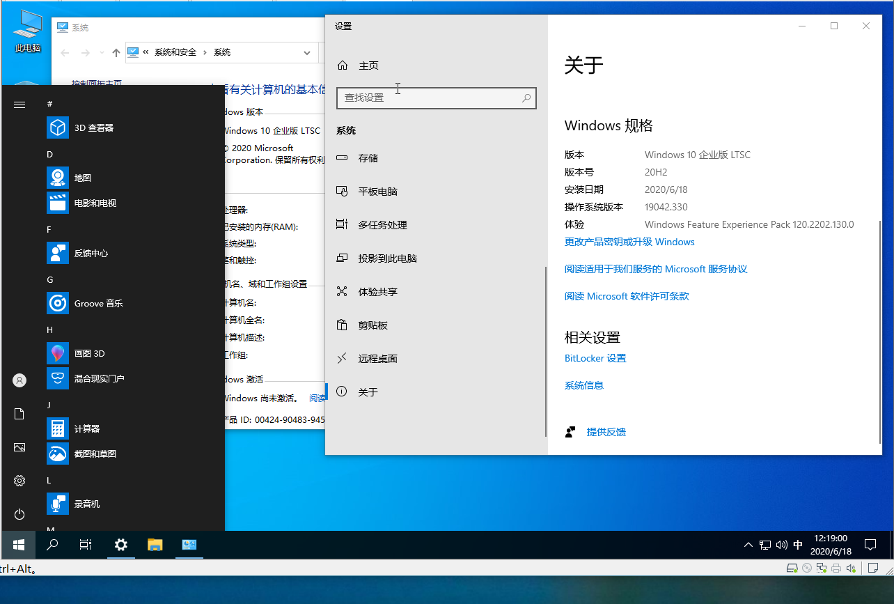The image size is (894, 604).
Task: Select 关于 in Settings sidebar
Action: pyautogui.click(x=437, y=392)
